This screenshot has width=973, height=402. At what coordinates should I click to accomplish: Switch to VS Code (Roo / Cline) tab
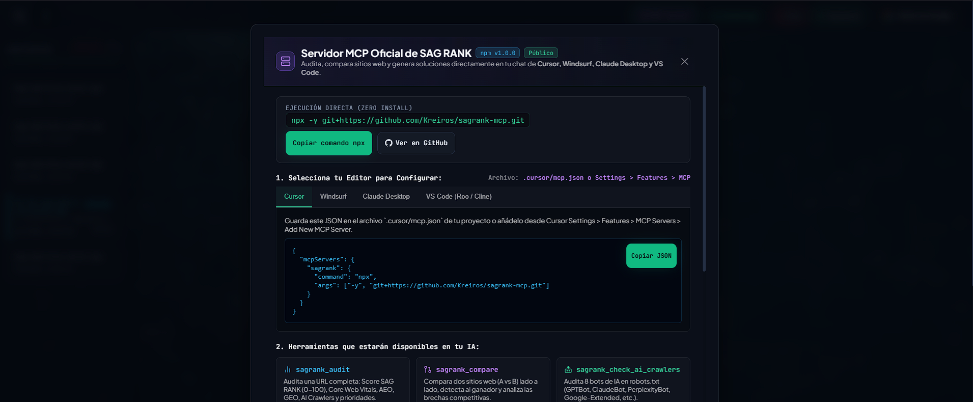coord(459,197)
